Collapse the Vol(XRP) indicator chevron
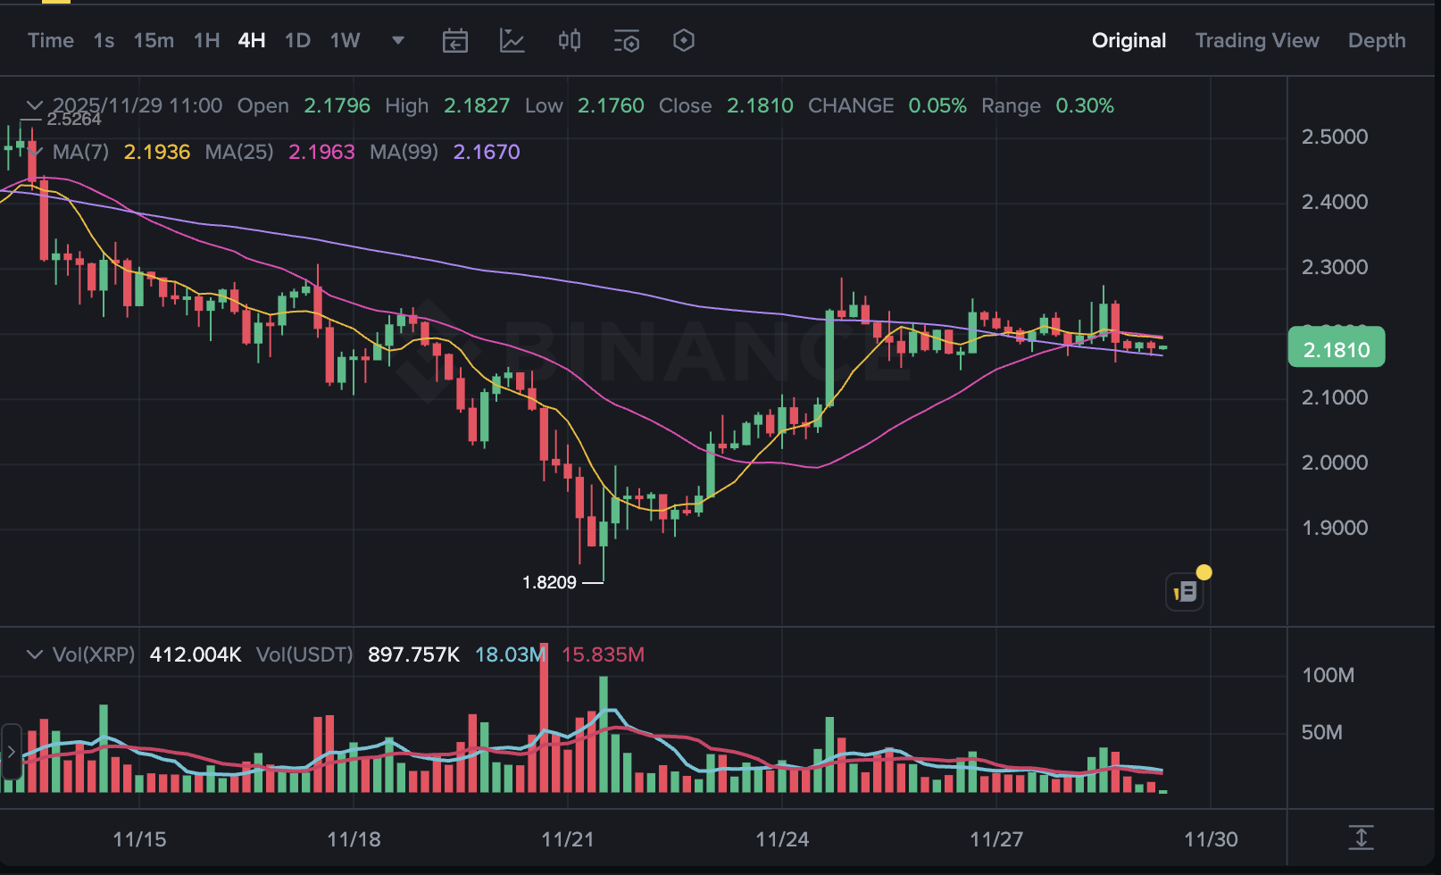1441x875 pixels. (35, 654)
